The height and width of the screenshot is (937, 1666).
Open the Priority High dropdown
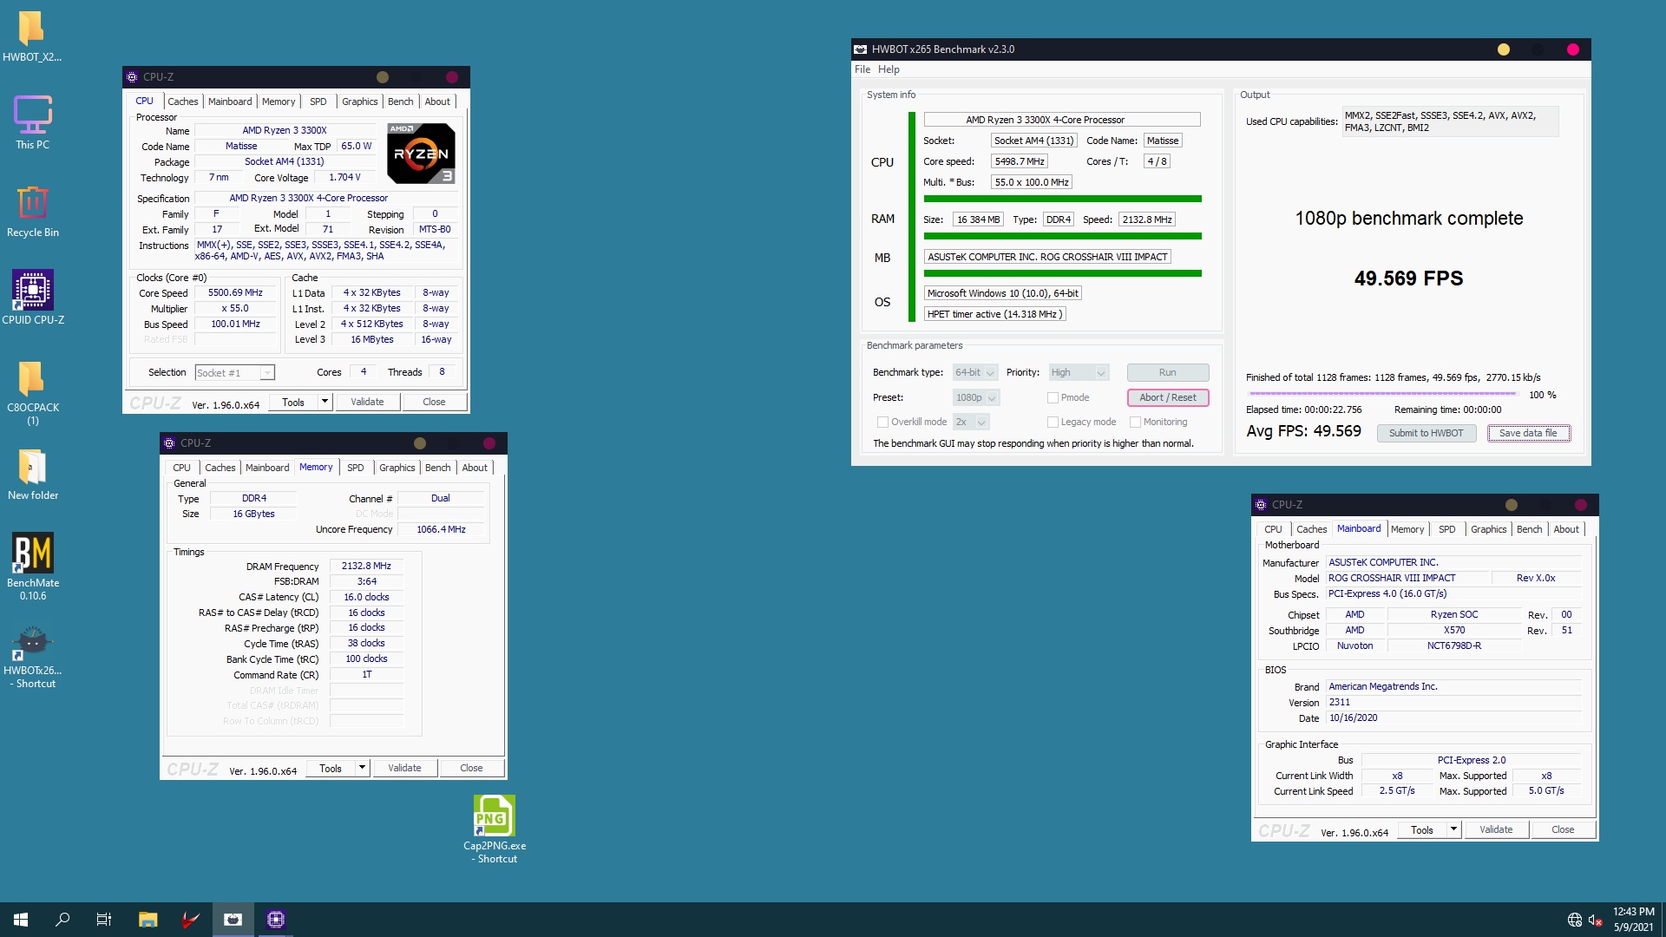[x=1079, y=372]
